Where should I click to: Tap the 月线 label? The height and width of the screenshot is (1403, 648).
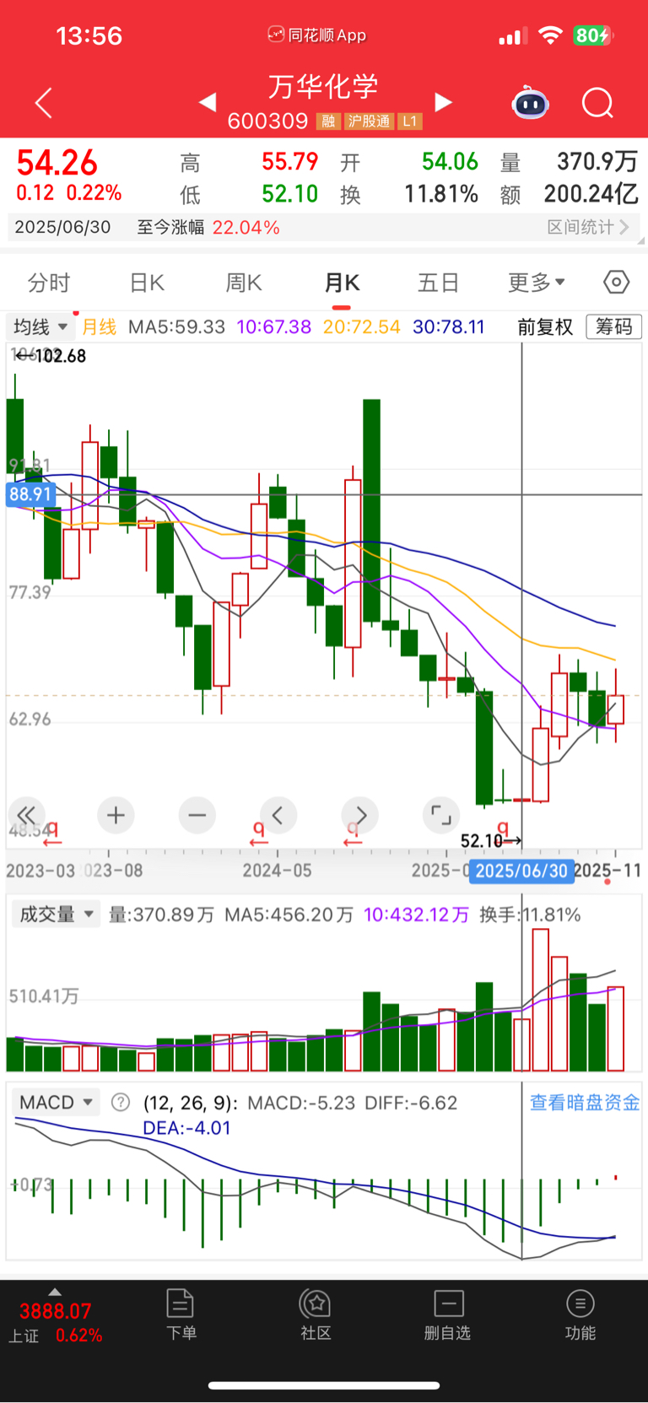click(x=100, y=327)
